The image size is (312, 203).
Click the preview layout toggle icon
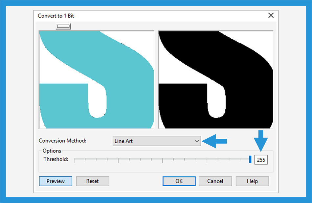pos(63,26)
